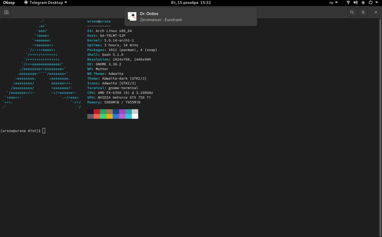Viewport: 382px width, 237px height.
Task: Click the WM: Mutter line
Action: pyautogui.click(x=98, y=69)
